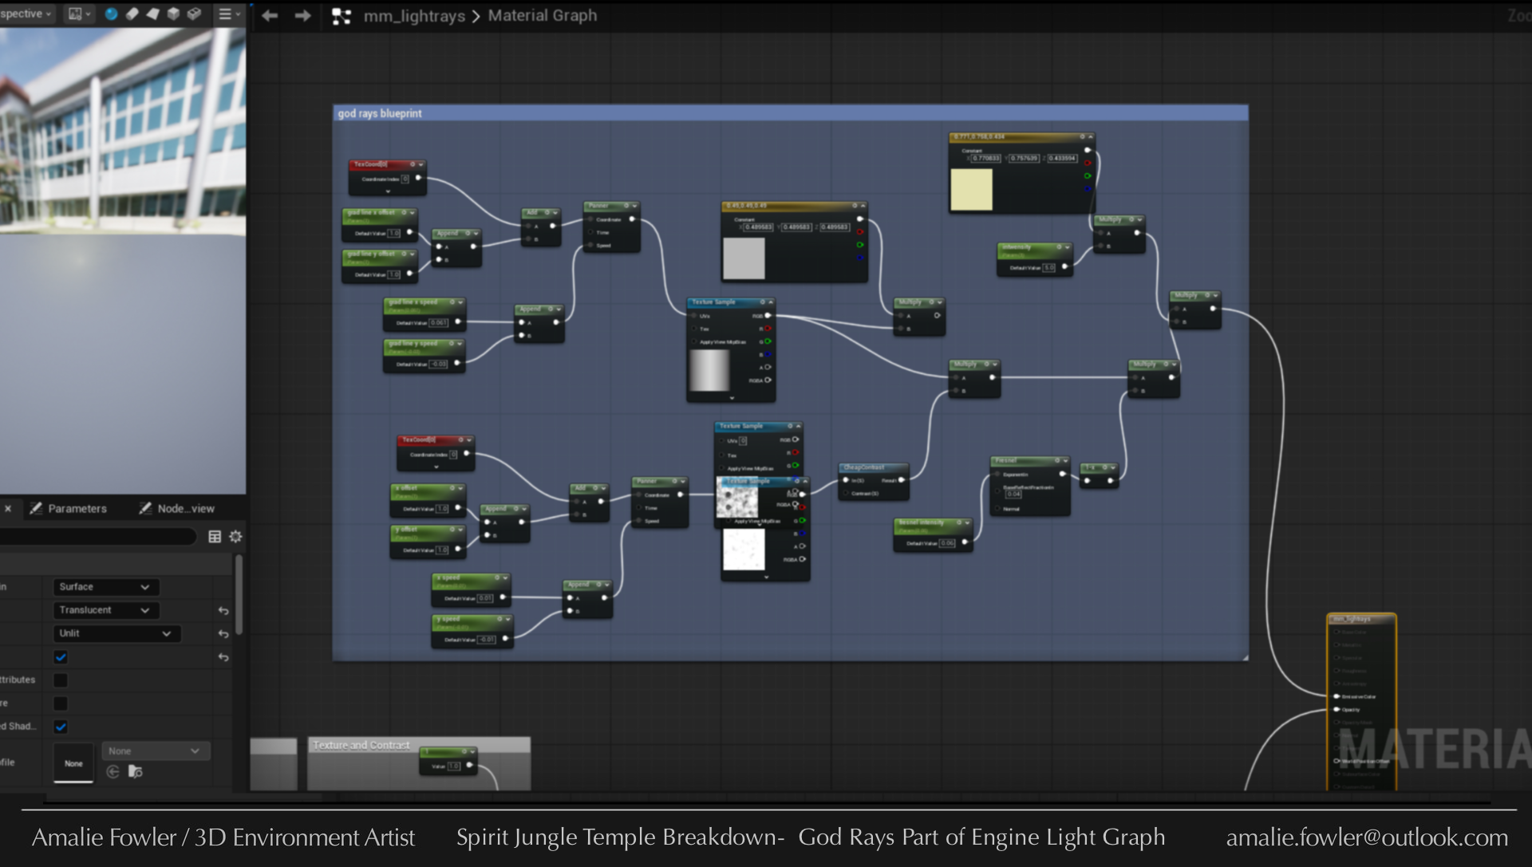
Task: Click the details panel vertical scrollbar
Action: pyautogui.click(x=239, y=596)
